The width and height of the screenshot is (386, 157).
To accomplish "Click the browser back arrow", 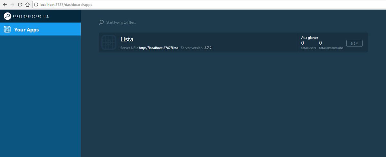I will click(x=5, y=5).
